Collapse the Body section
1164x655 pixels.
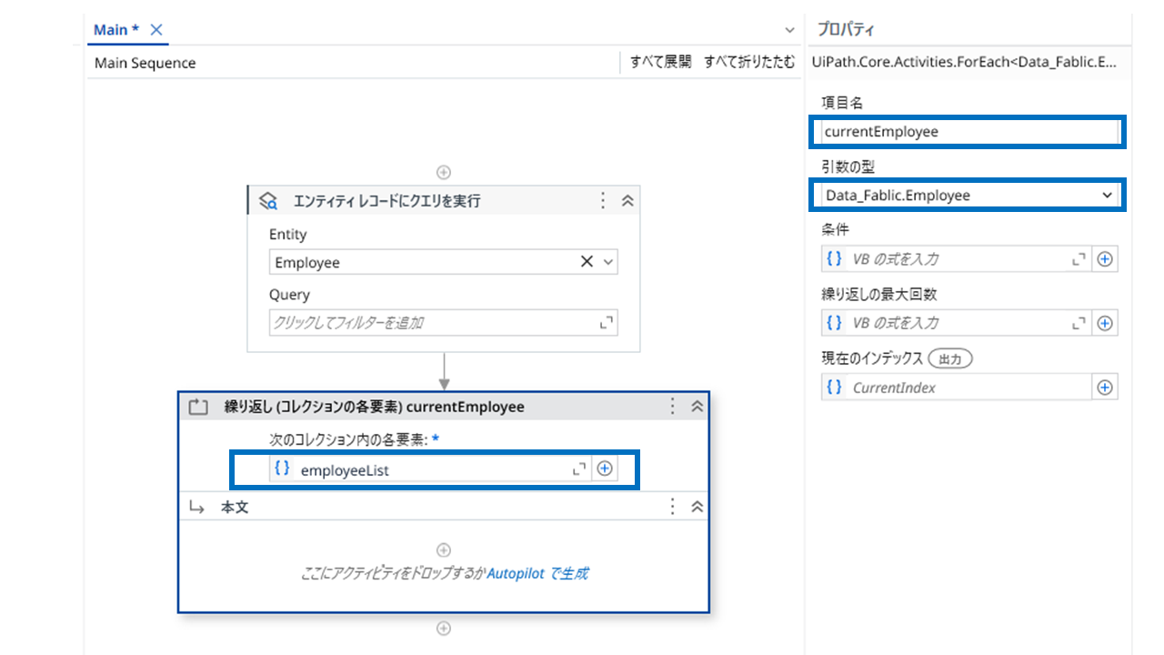(697, 507)
